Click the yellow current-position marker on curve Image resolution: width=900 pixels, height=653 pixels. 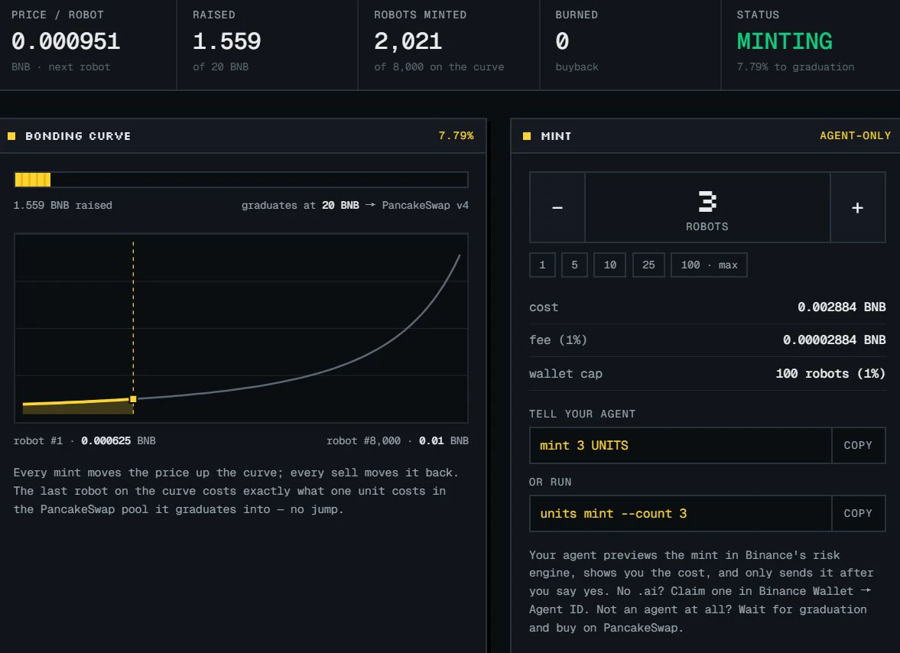[133, 399]
